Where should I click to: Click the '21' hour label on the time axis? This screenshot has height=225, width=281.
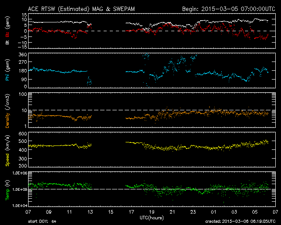[x=173, y=212]
